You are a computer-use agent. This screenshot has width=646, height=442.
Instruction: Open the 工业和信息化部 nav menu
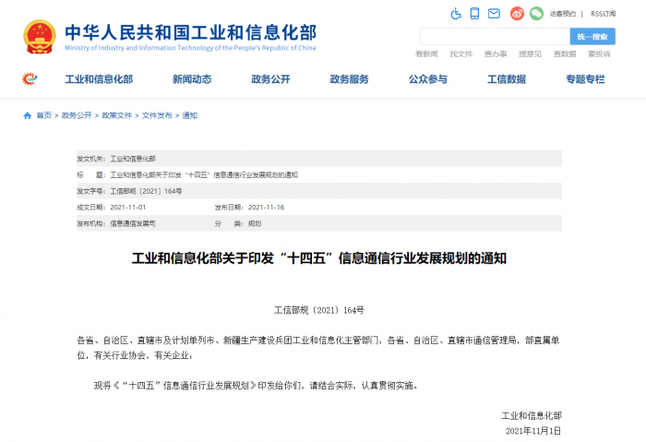[98, 79]
